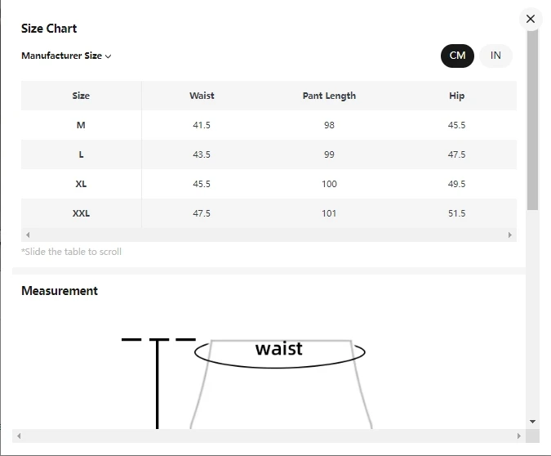Click the Size column header
Viewport: 551px width, 456px height.
[x=81, y=96]
